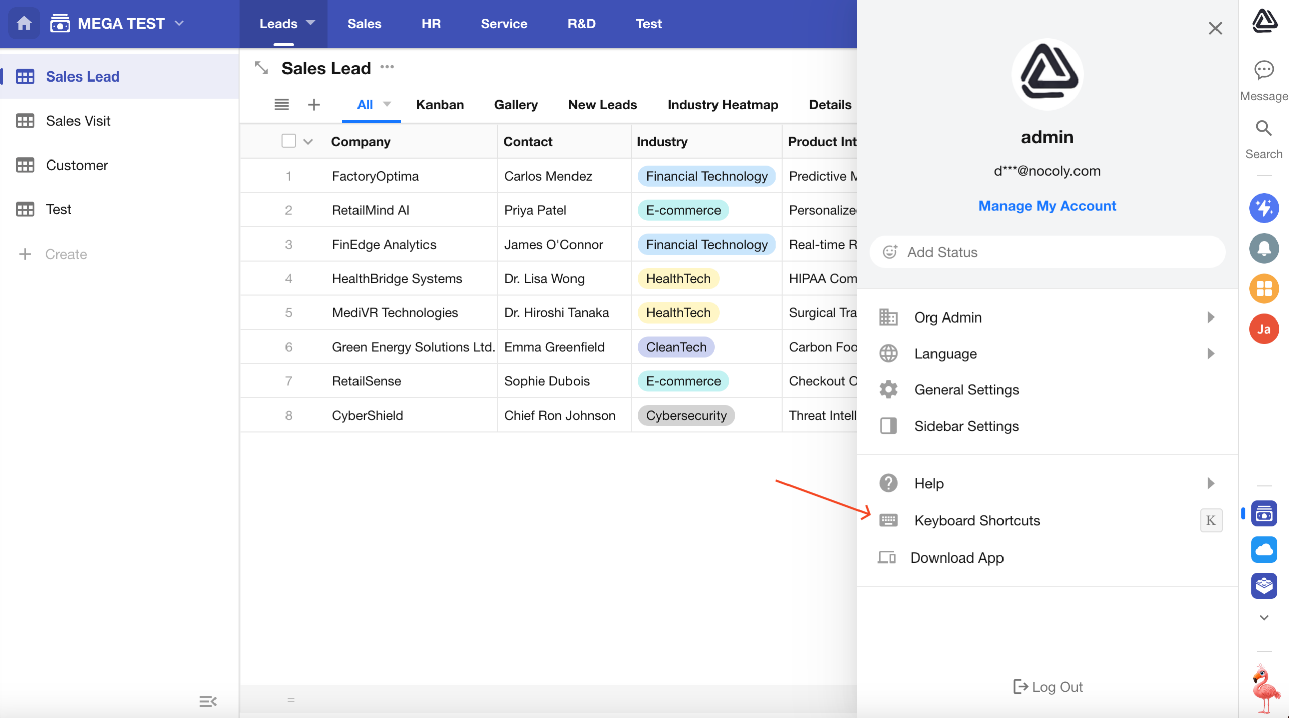Collapse the left sidebar using bottom icon
This screenshot has height=718, width=1289.
click(207, 701)
